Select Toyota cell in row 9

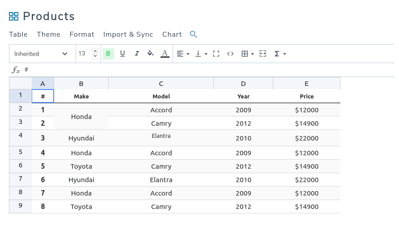81,206
